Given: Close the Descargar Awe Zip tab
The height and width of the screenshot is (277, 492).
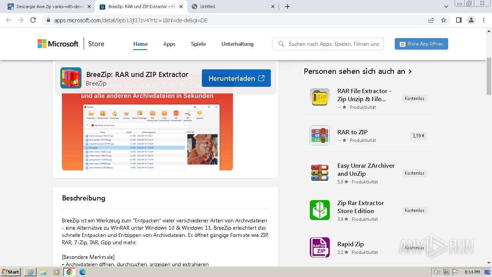Looking at the screenshot, I should tap(89, 7).
